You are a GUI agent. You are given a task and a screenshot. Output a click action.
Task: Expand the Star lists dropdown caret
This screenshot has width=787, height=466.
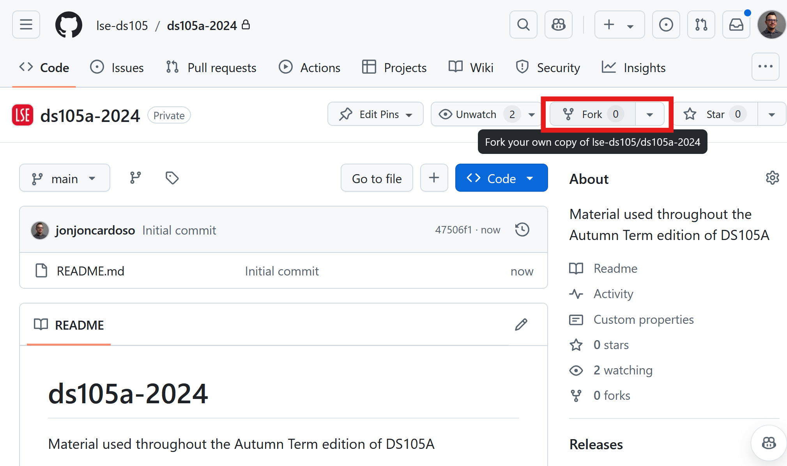coord(772,115)
